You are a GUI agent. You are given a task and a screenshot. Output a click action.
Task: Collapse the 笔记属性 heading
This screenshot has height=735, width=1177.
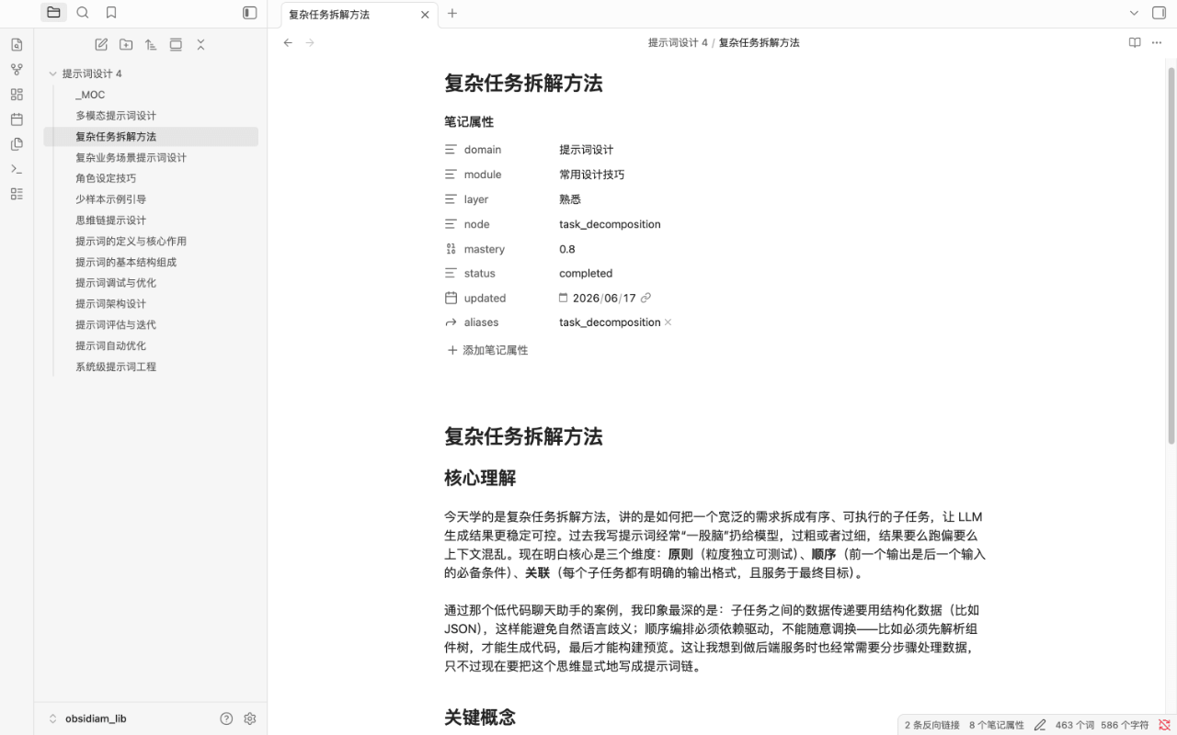pyautogui.click(x=469, y=121)
